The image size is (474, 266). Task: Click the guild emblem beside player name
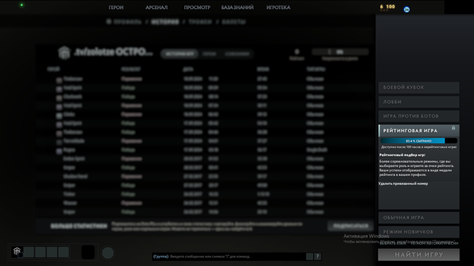(64, 52)
